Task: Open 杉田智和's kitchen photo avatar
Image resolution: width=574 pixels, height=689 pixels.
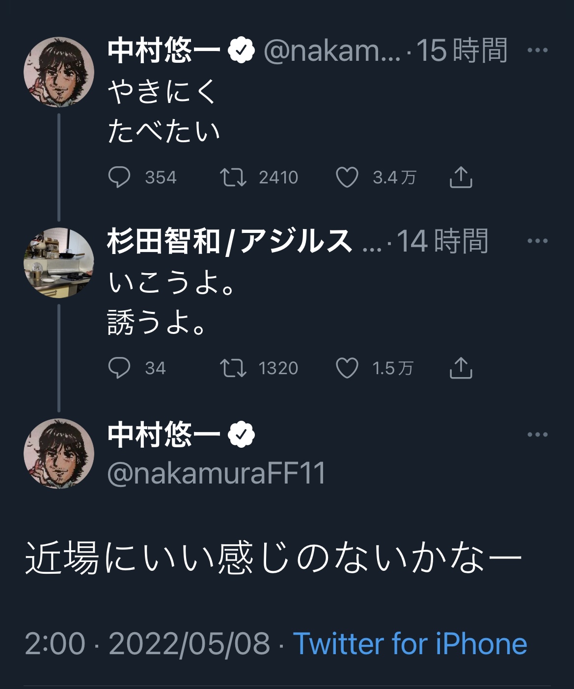Action: (59, 262)
